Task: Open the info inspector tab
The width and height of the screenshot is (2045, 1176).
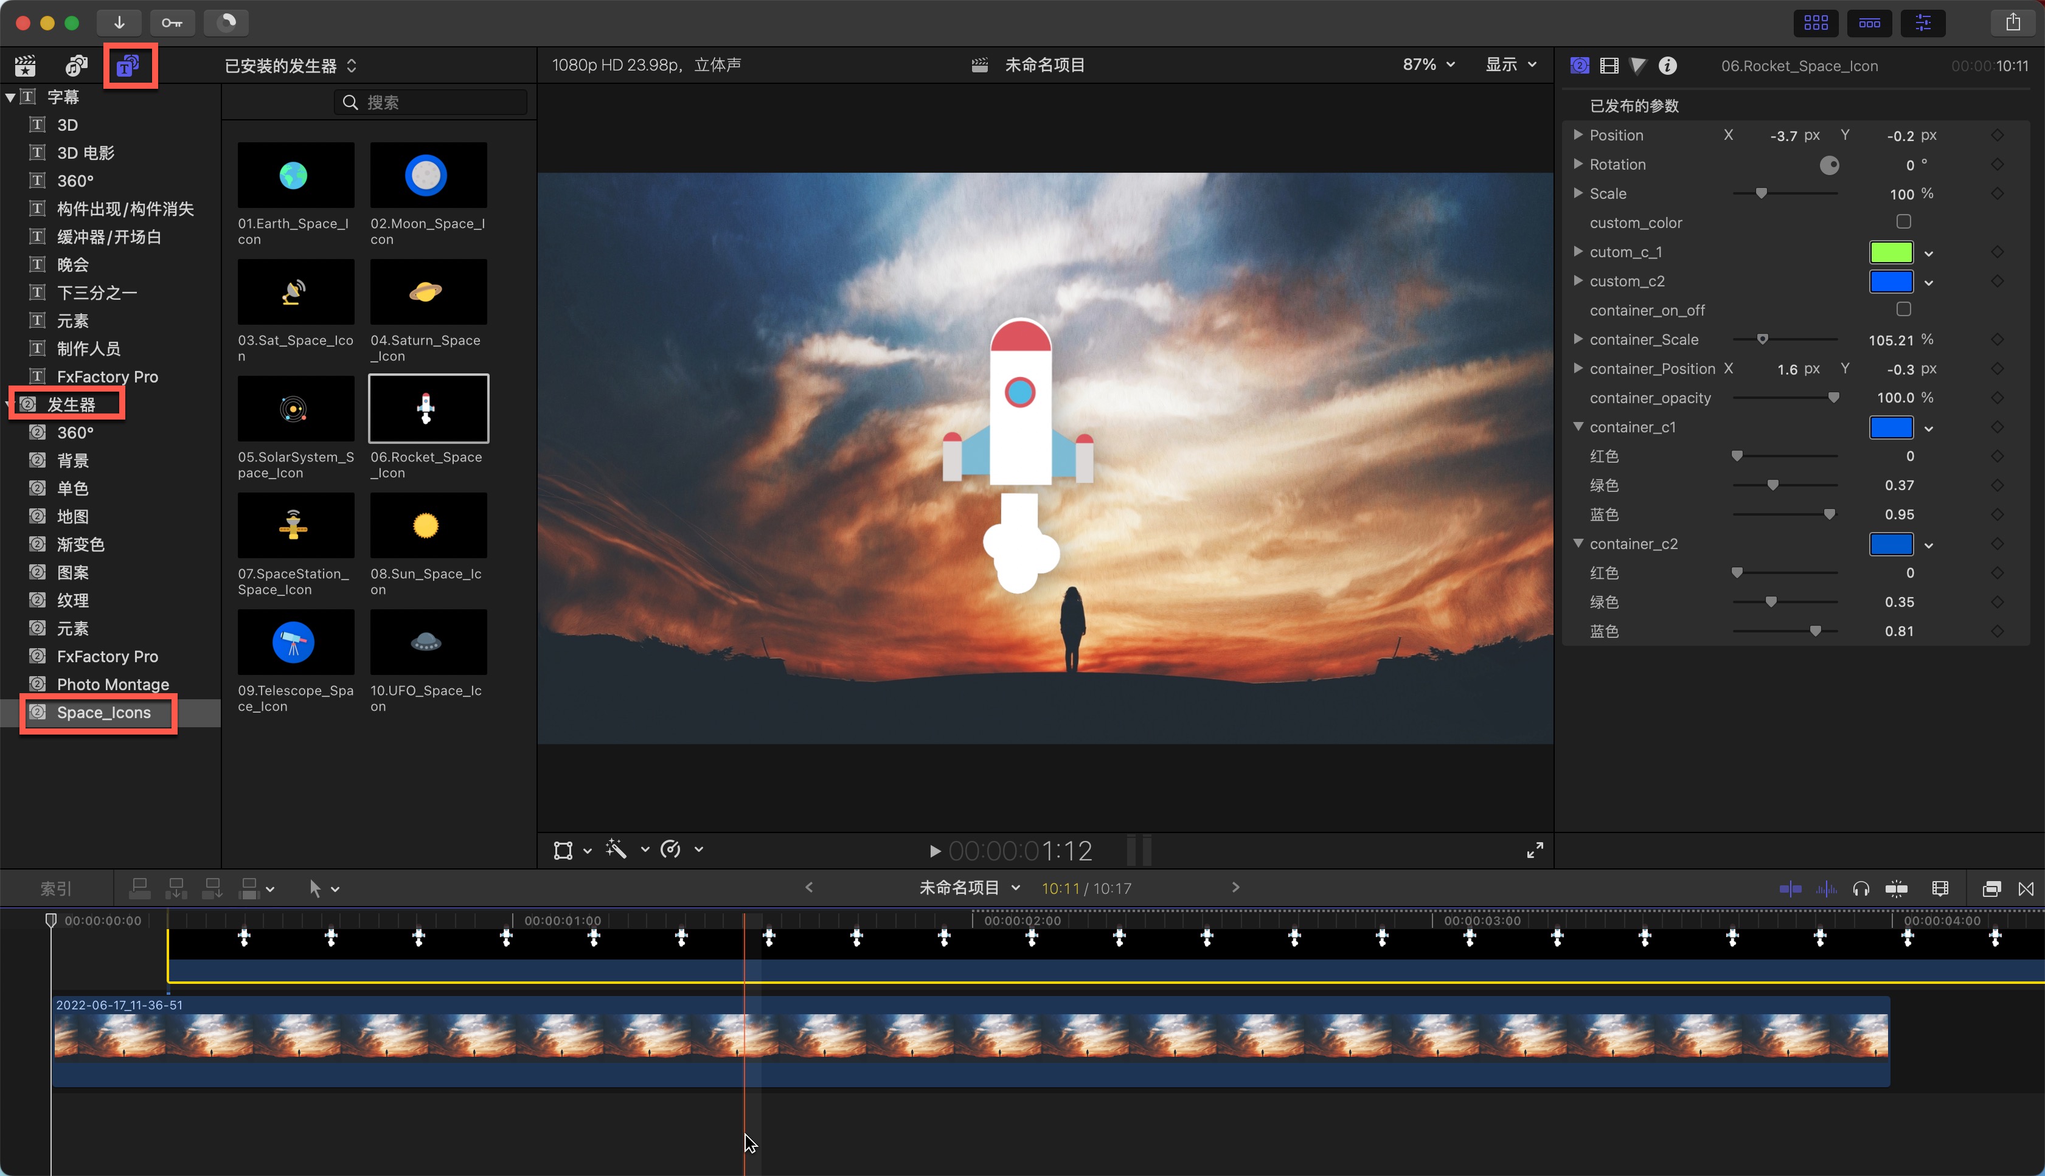Action: (1667, 66)
